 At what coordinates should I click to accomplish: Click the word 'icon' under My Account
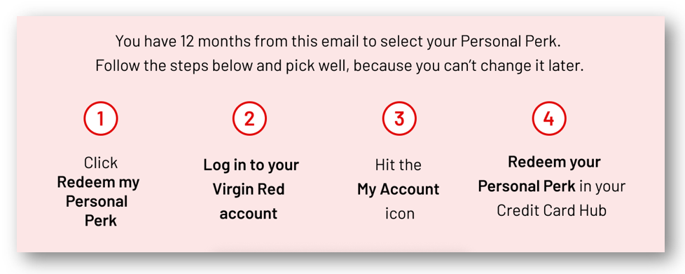point(400,214)
